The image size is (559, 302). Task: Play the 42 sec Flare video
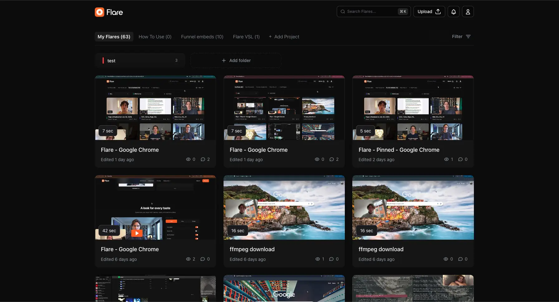137,233
